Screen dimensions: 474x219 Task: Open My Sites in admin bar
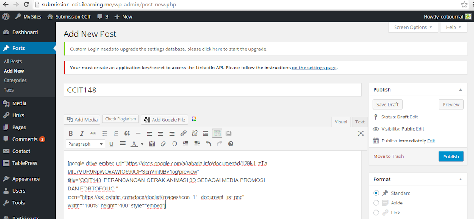28,17
